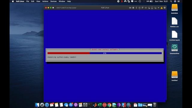
Task: Open the Edit menu
Action: pos(33,1)
